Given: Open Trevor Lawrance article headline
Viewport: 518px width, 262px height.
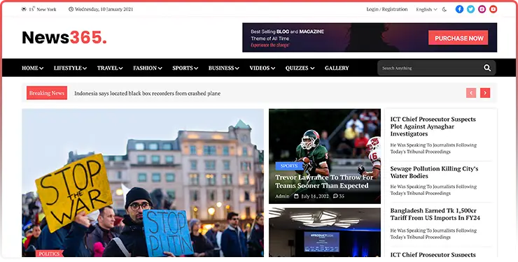Looking at the screenshot, I should point(324,182).
